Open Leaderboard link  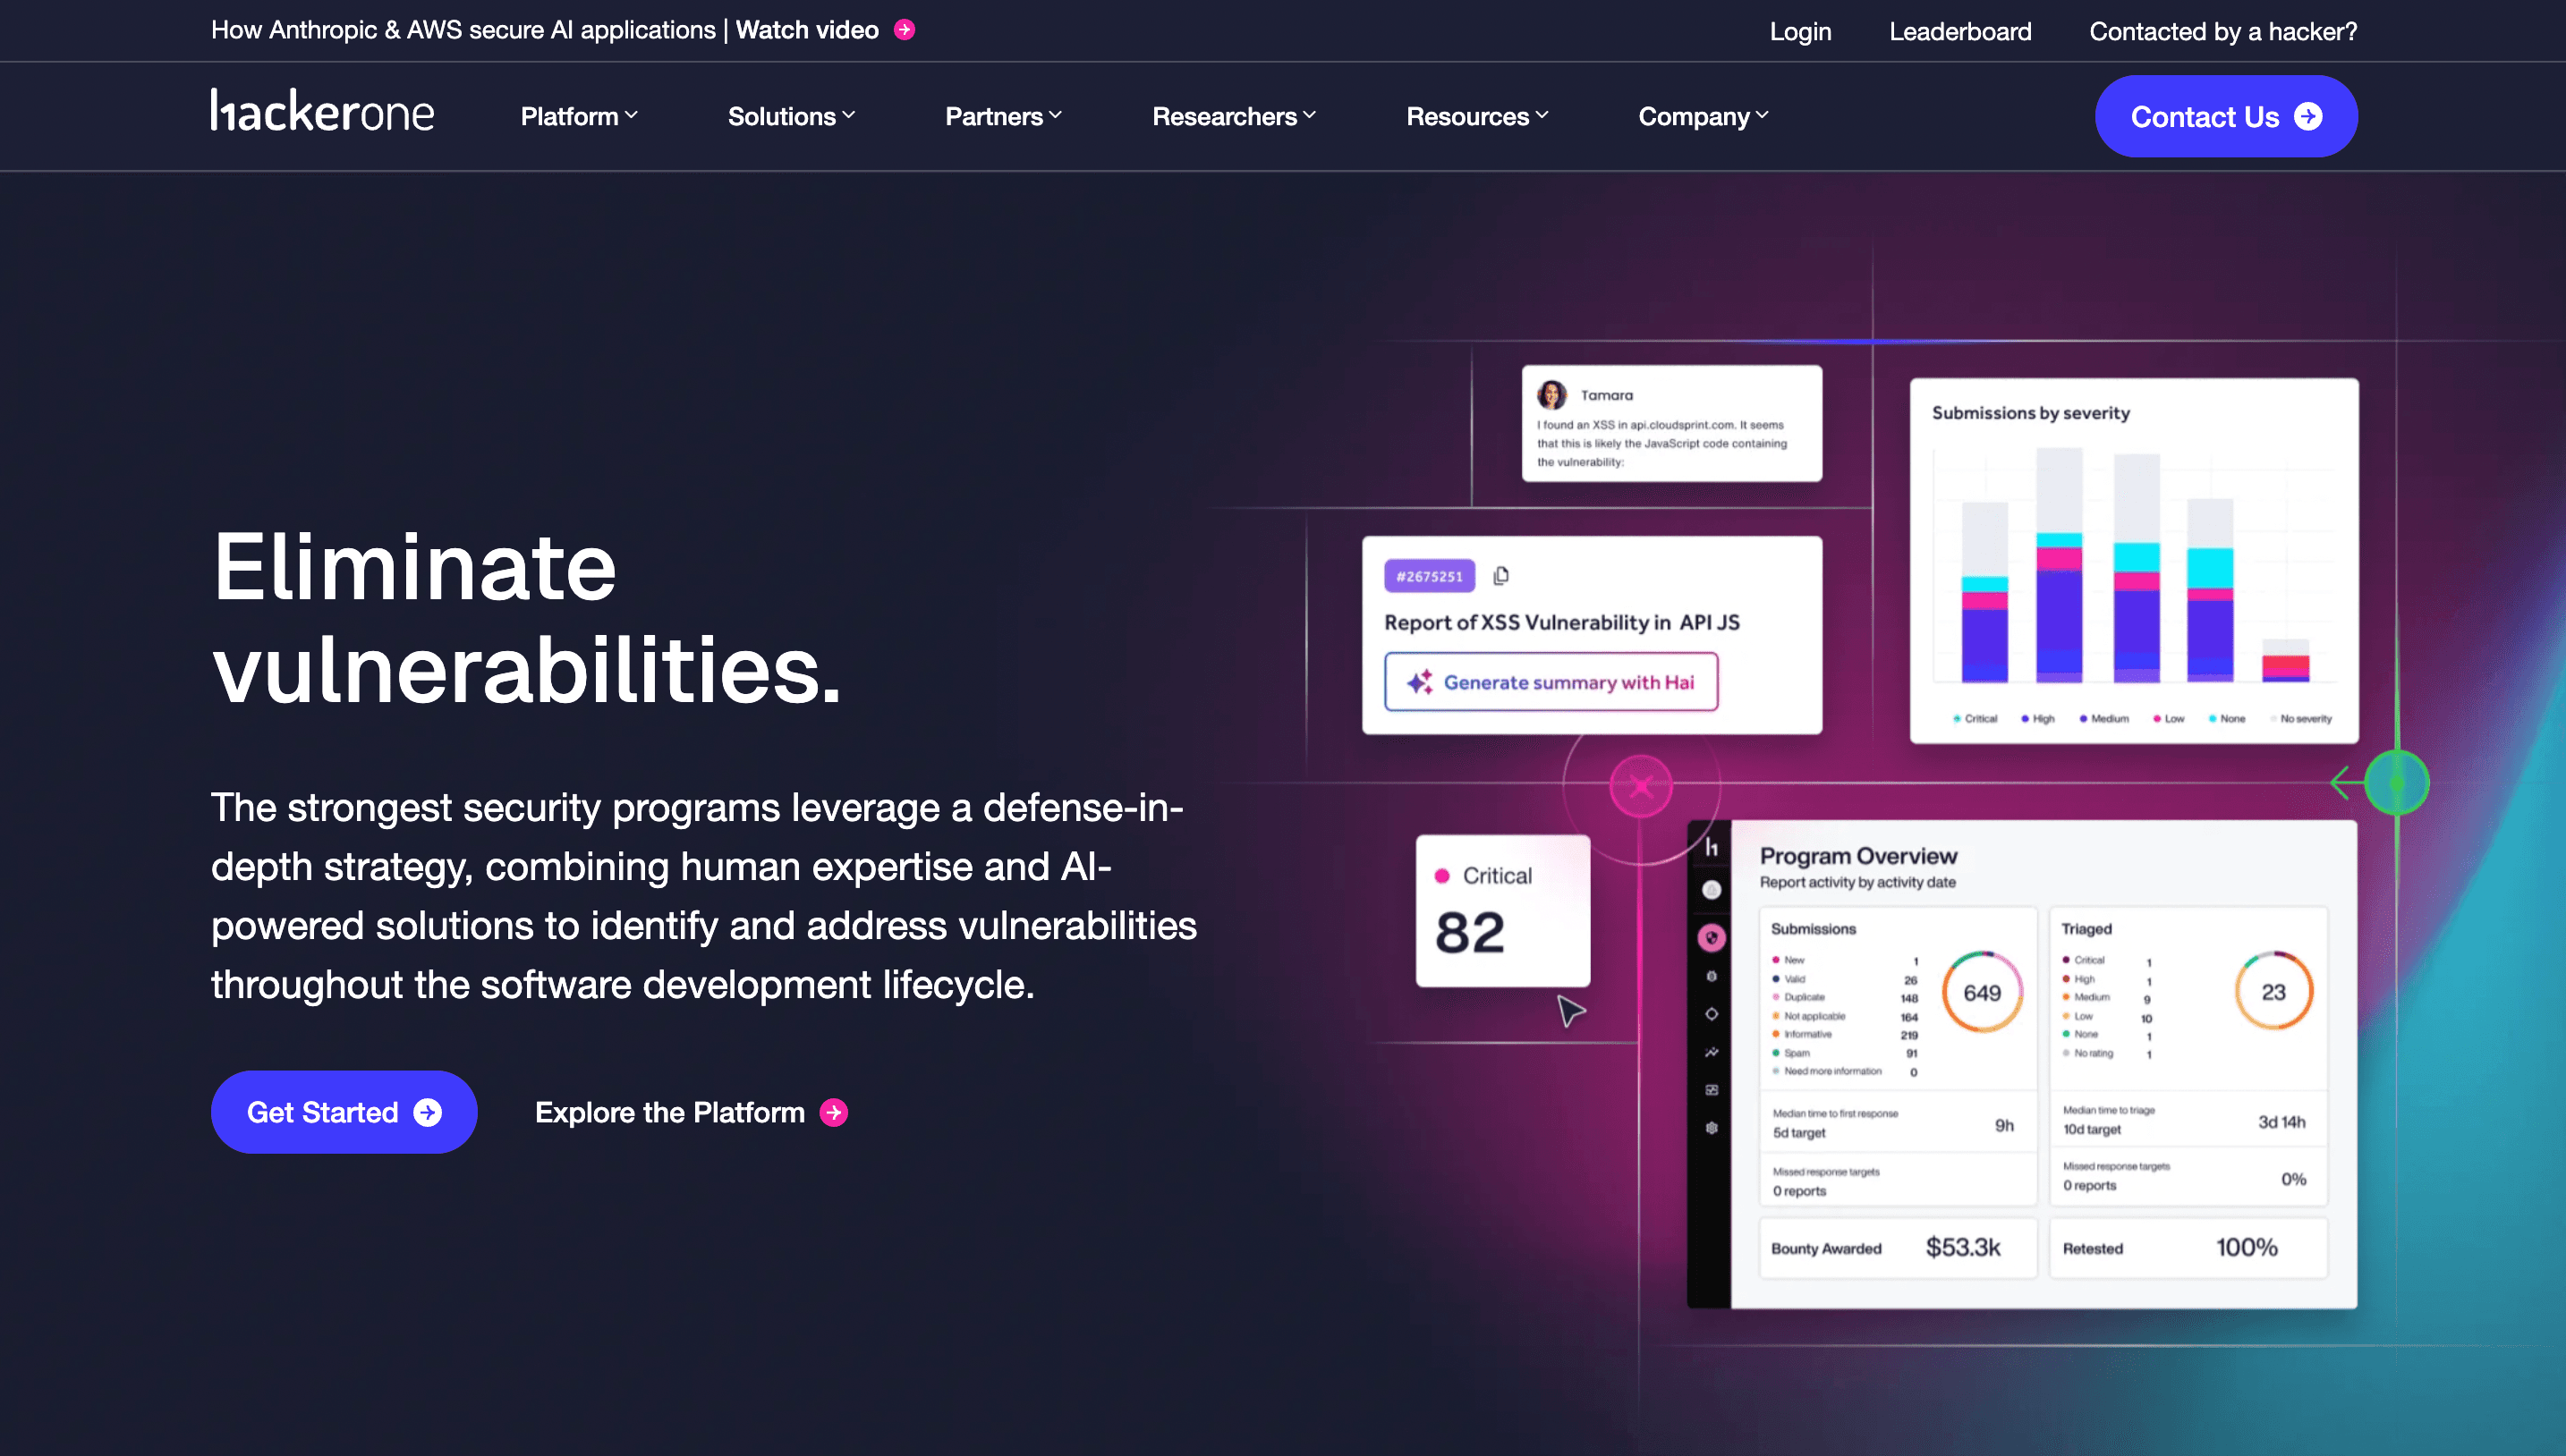point(1959,31)
